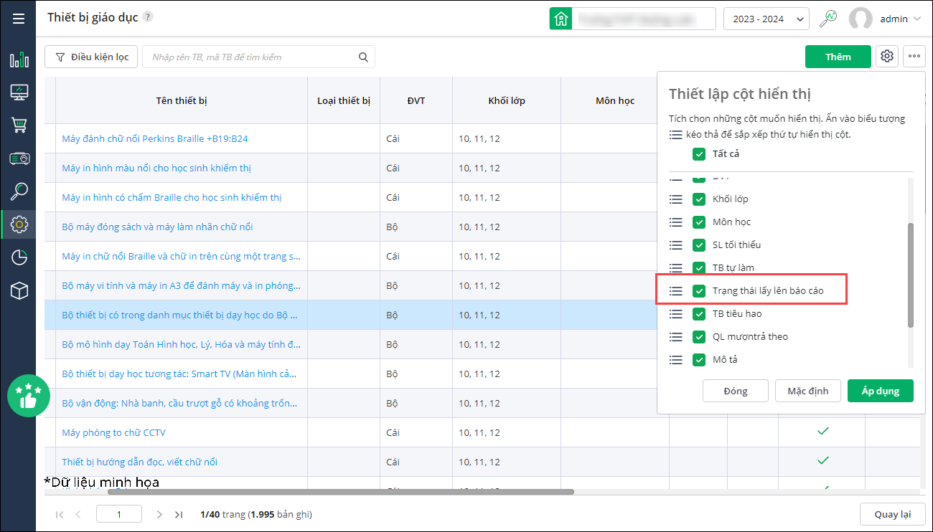
Task: Open Bộ máy đóng sách device link
Action: coord(157,227)
